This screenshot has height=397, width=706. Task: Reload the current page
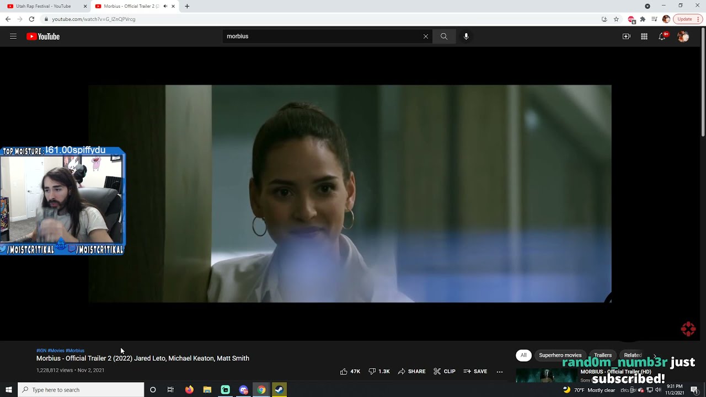(31, 19)
